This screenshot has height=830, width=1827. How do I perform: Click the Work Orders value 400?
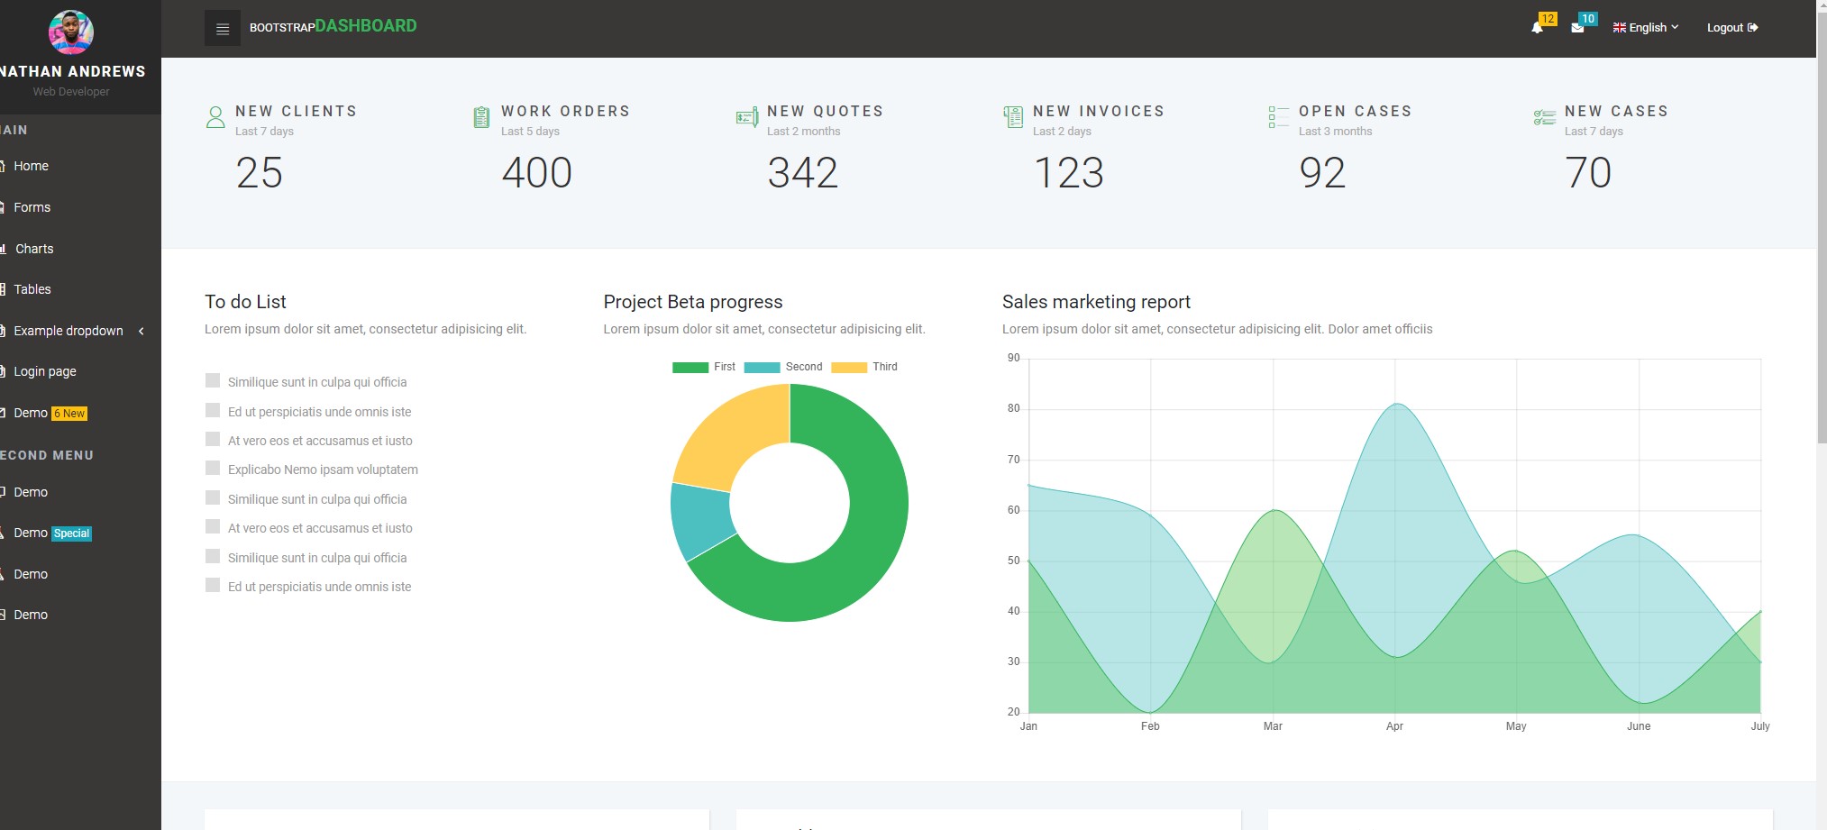pos(537,173)
